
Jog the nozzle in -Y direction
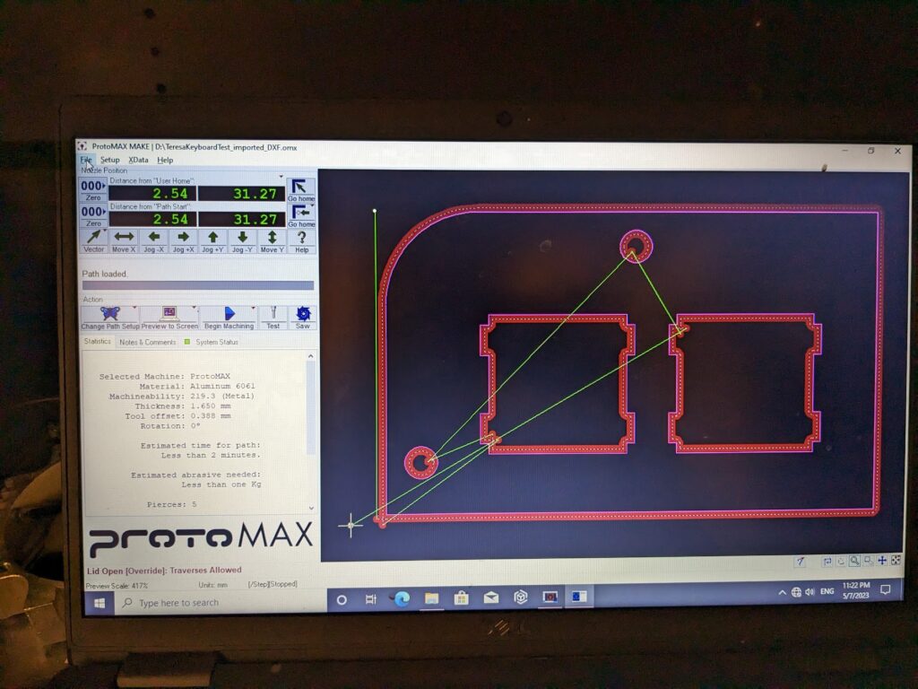click(x=242, y=240)
